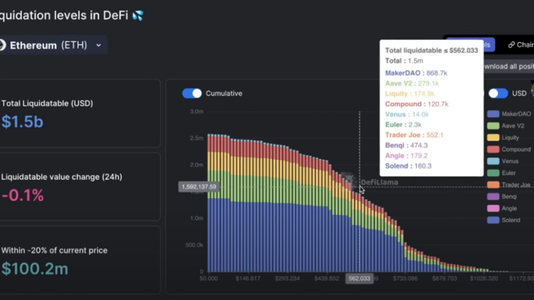Click Within -20% of current price label
Image resolution: width=534 pixels, height=300 pixels.
54,251
